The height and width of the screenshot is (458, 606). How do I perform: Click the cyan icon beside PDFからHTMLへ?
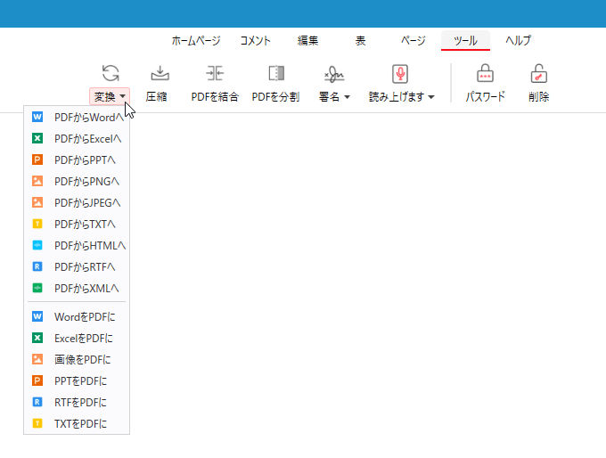coord(37,245)
